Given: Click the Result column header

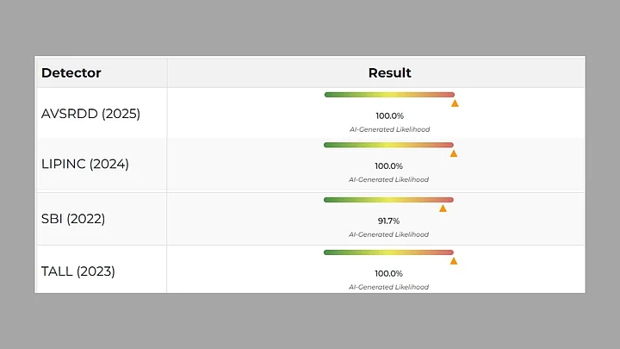Looking at the screenshot, I should click(x=389, y=73).
